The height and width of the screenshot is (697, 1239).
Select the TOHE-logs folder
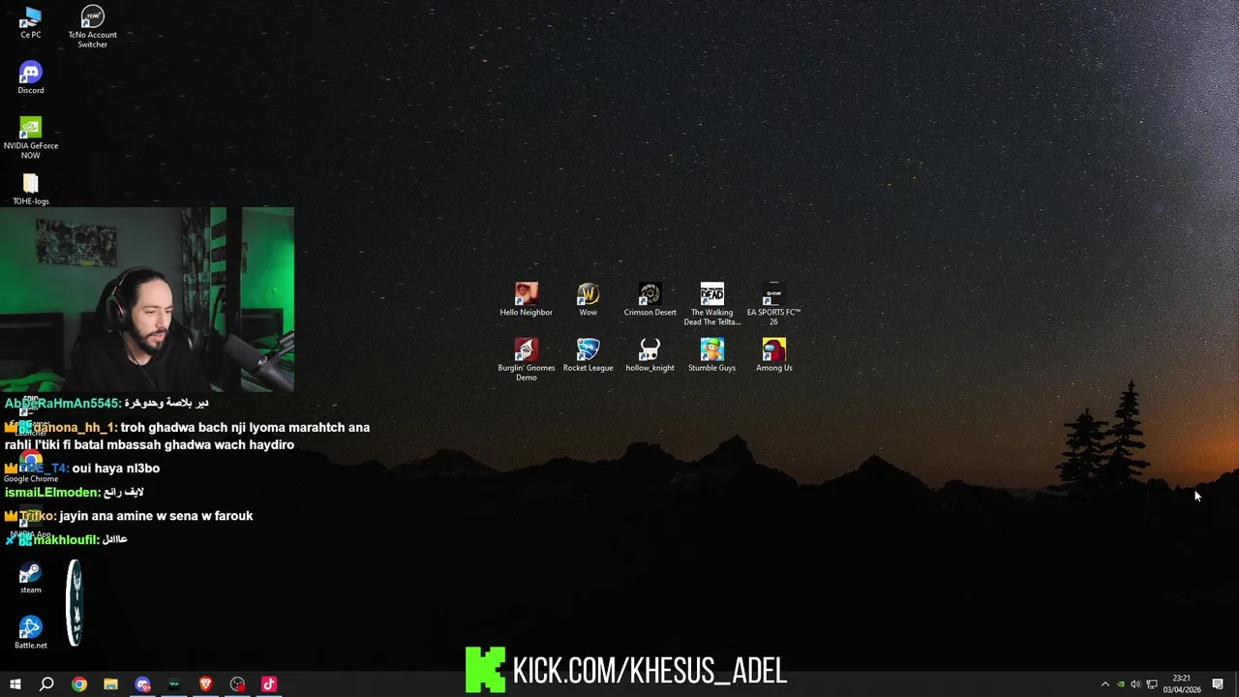click(x=30, y=190)
